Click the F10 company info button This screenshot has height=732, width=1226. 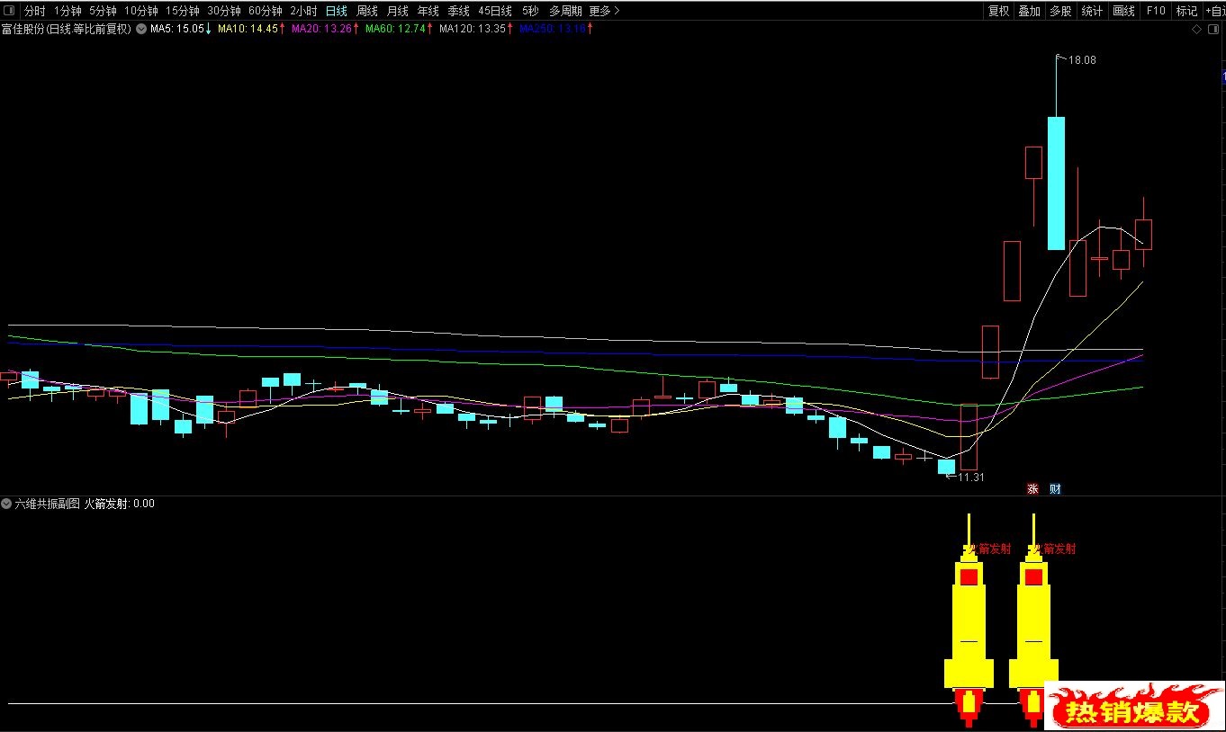coord(1156,11)
